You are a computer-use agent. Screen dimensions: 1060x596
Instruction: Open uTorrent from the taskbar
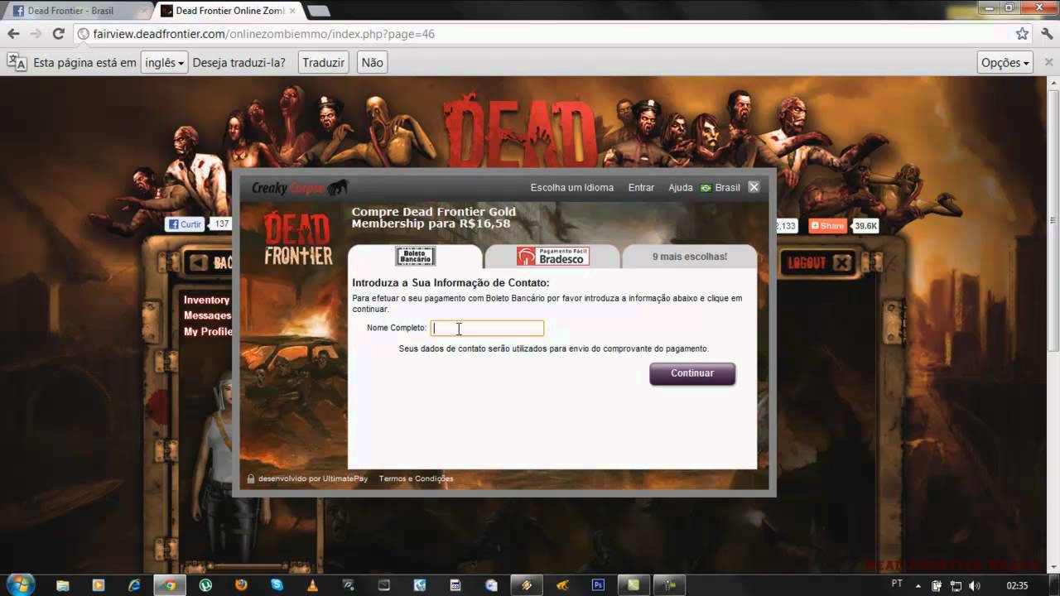[x=205, y=585]
